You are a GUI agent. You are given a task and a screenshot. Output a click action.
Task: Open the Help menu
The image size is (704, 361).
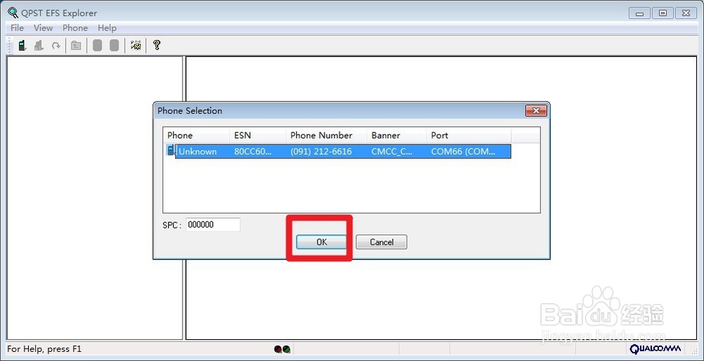[x=107, y=28]
